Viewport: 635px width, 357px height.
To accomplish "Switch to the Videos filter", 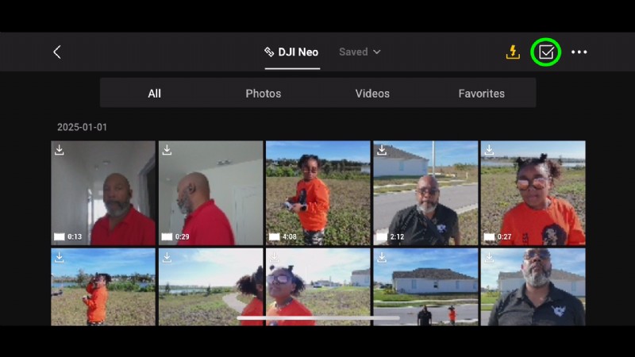I will [372, 94].
